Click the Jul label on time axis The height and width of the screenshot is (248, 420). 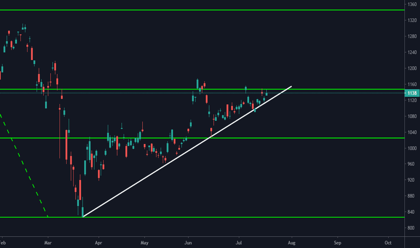pos(238,243)
